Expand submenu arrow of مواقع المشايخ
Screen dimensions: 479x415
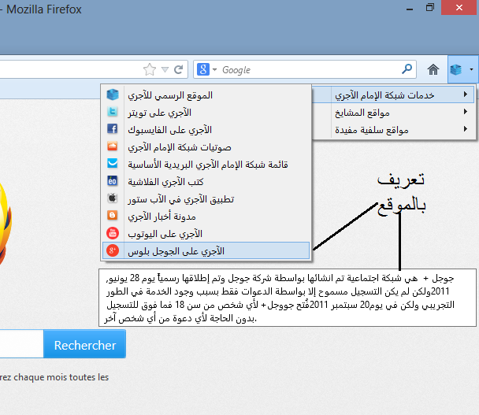466,112
